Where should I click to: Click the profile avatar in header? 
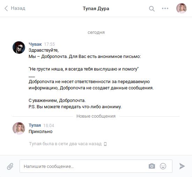tap(182, 8)
